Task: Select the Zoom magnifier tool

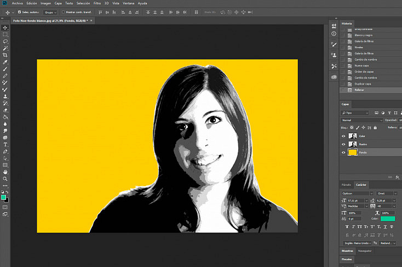Action: 5,179
